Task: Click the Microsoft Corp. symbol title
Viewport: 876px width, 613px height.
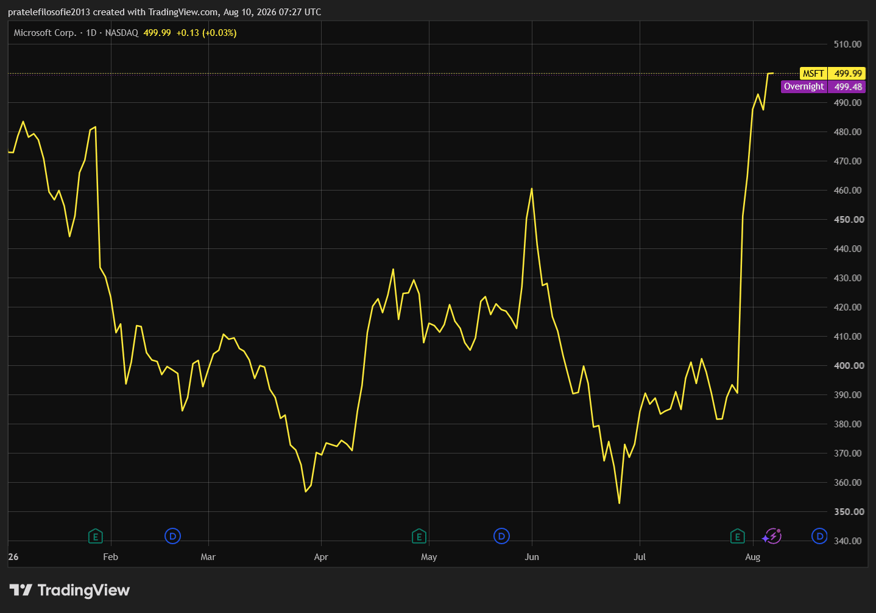Action: tap(45, 33)
